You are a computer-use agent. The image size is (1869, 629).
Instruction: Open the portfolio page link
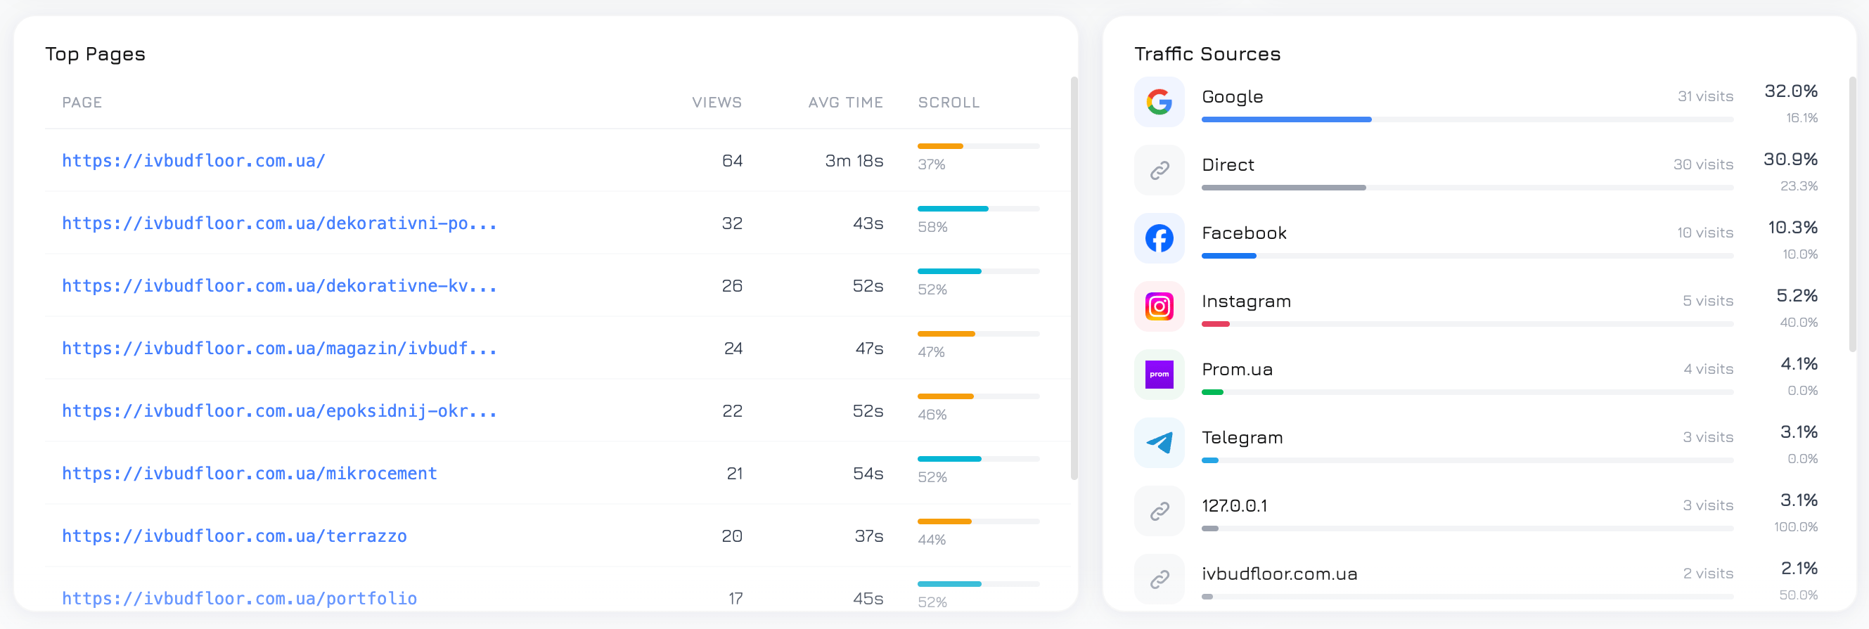pyautogui.click(x=240, y=599)
